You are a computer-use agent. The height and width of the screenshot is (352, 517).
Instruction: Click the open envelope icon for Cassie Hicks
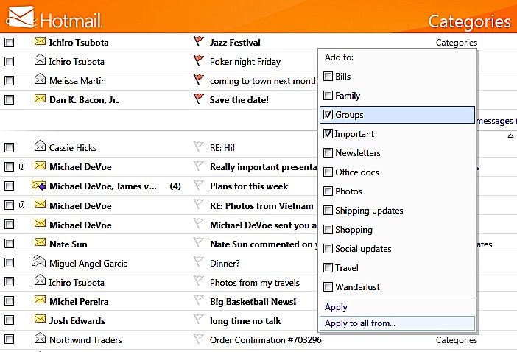point(40,147)
